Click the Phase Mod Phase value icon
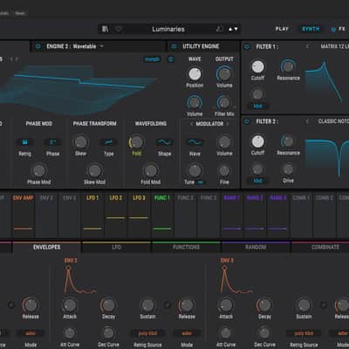349x349 pixels. tap(52, 142)
